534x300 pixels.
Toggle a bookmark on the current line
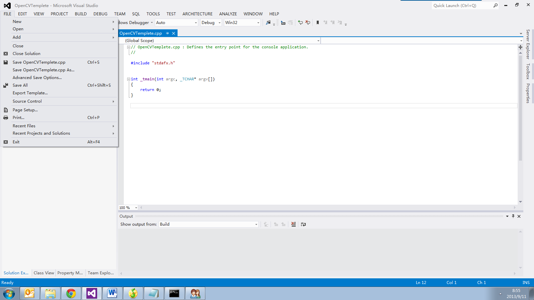pyautogui.click(x=318, y=23)
